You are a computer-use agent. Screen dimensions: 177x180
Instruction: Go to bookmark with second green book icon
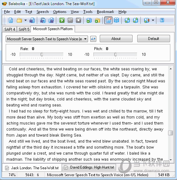(x=135, y=20)
